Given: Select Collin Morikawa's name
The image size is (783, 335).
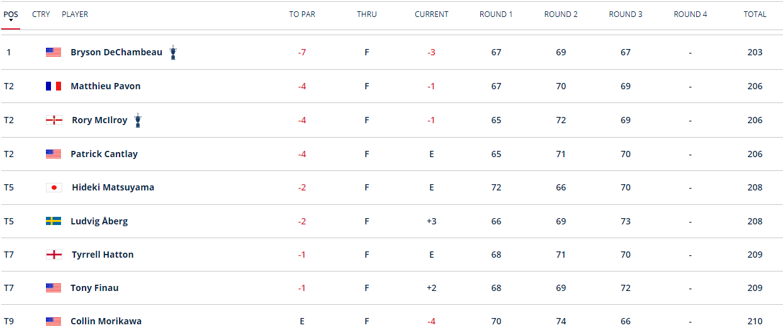Looking at the screenshot, I should point(106,321).
